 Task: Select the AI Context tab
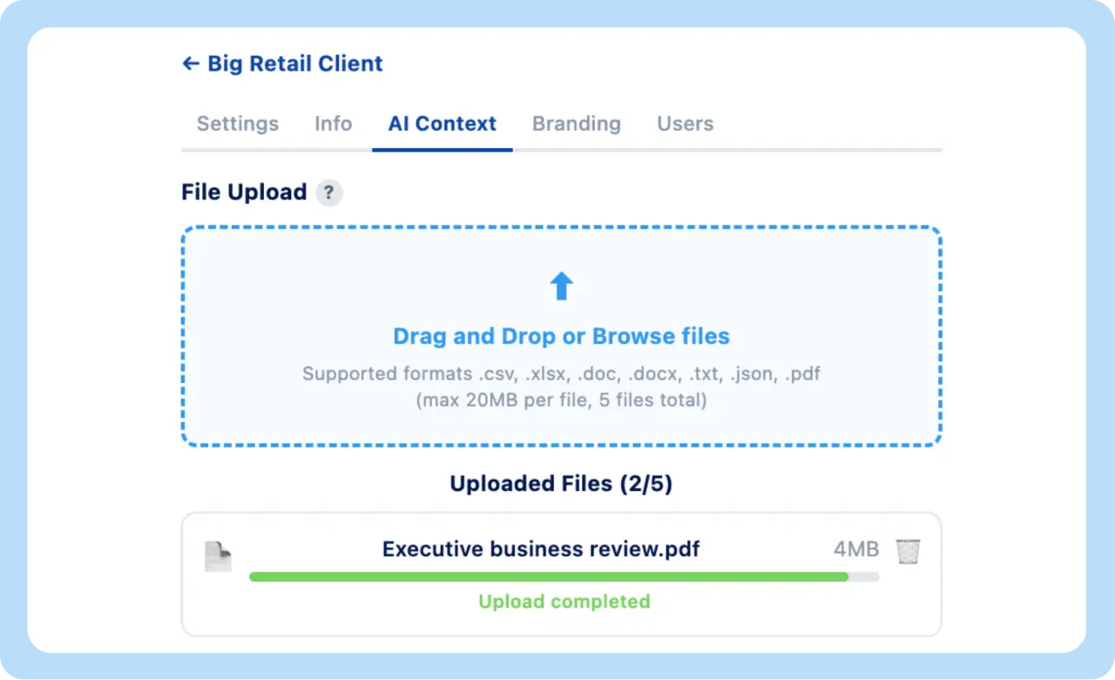[x=443, y=124]
